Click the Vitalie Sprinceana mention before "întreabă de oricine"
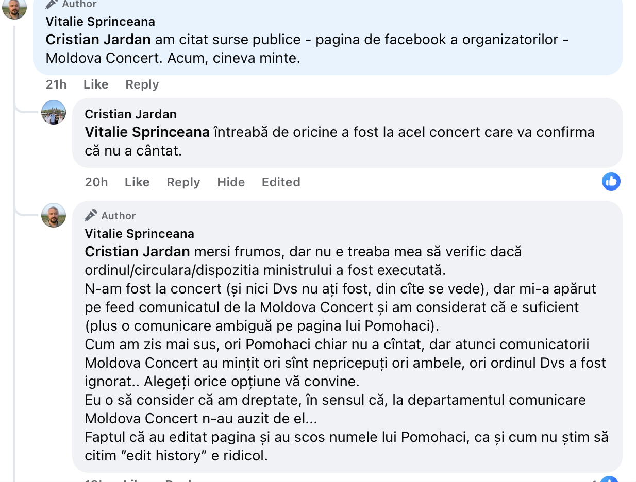636x482 pixels. [147, 132]
